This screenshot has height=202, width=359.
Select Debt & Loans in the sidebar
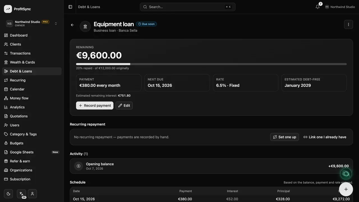[x=32, y=71]
